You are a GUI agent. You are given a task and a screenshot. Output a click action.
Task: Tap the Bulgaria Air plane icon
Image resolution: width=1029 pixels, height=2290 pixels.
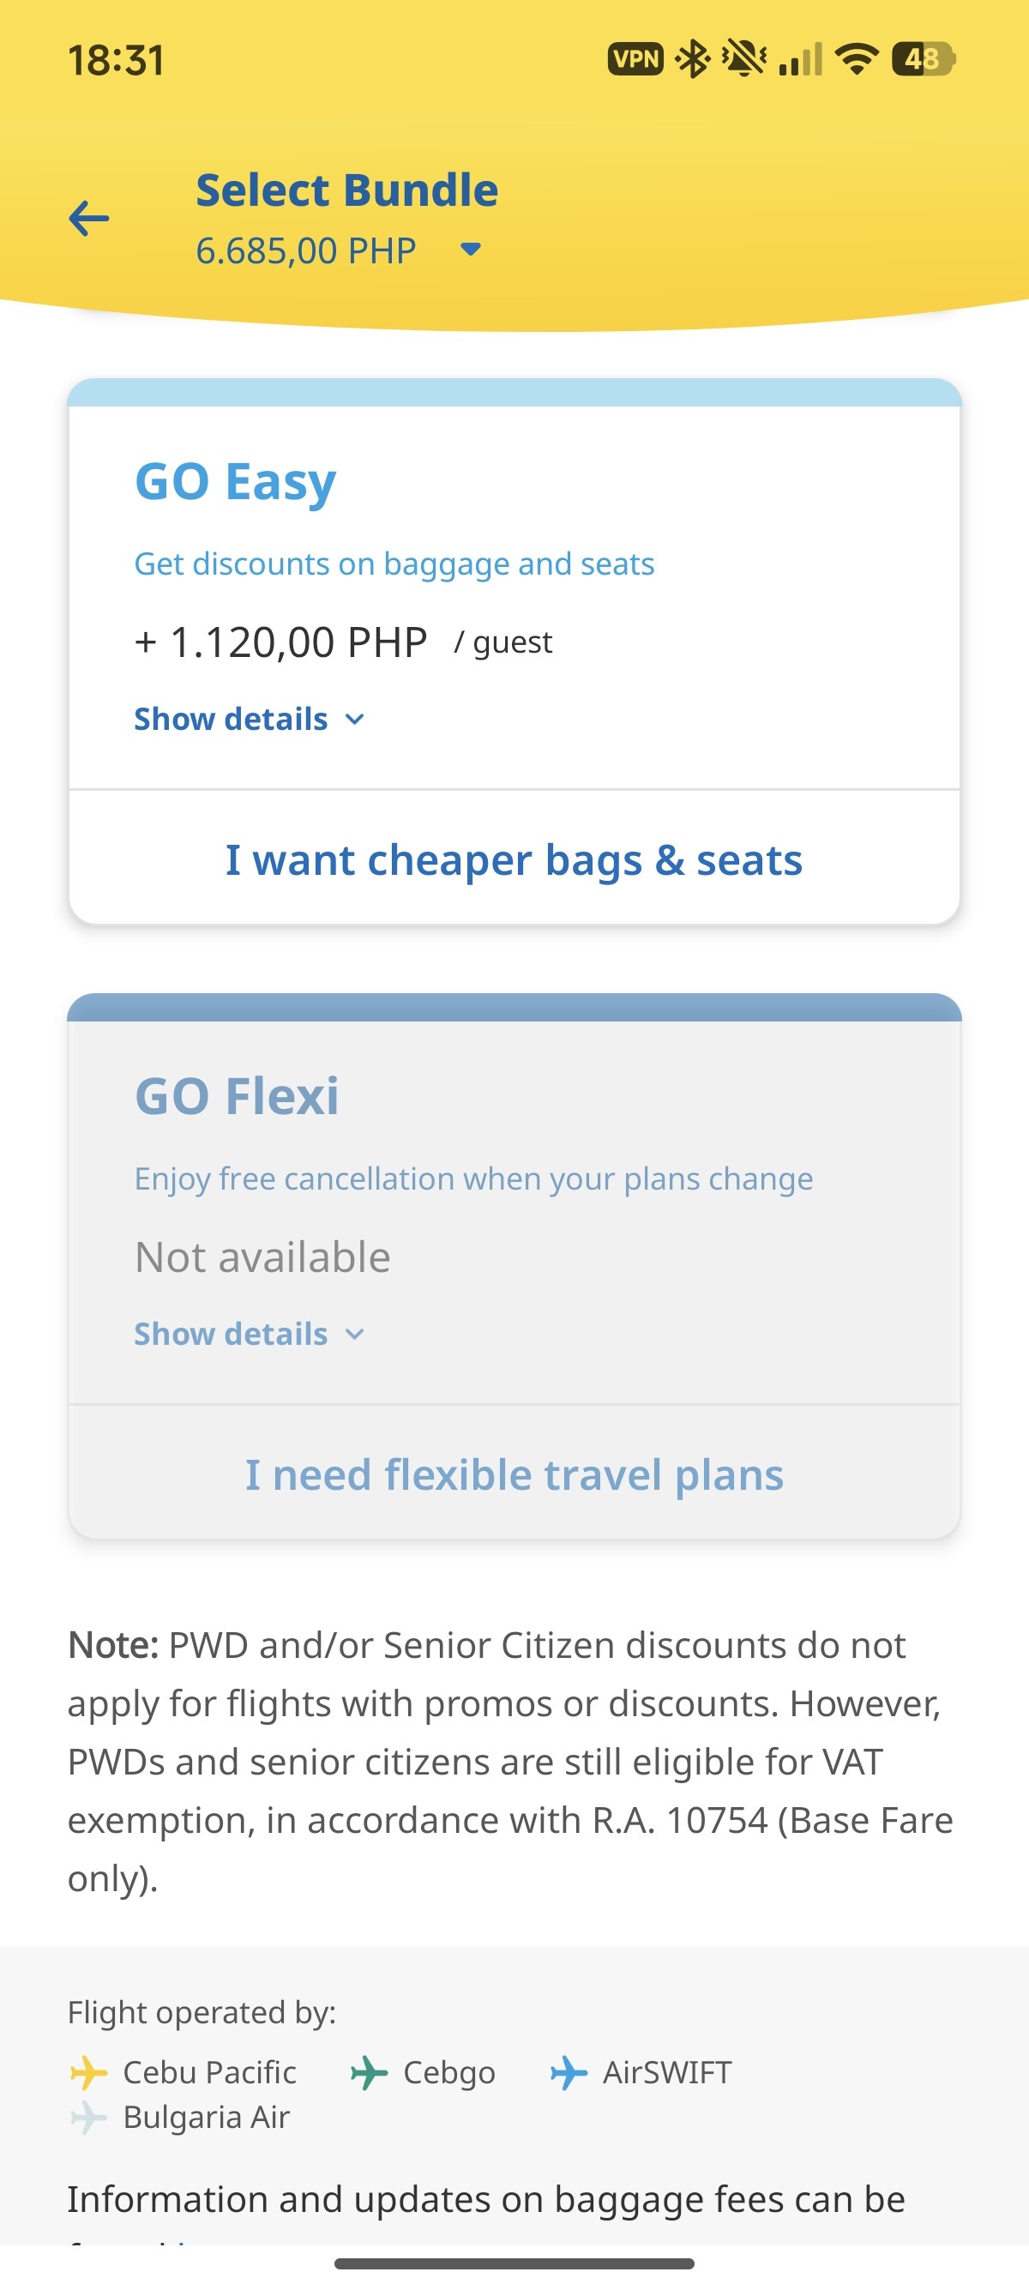point(88,2118)
